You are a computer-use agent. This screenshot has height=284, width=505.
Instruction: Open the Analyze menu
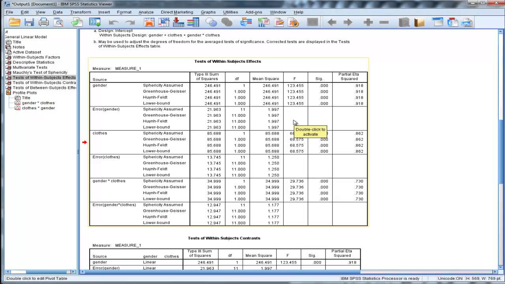pos(146,12)
